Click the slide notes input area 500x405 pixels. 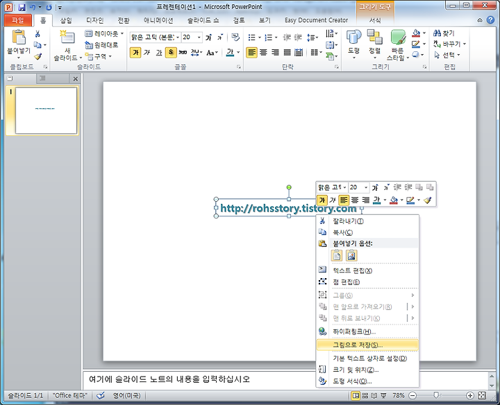285,380
